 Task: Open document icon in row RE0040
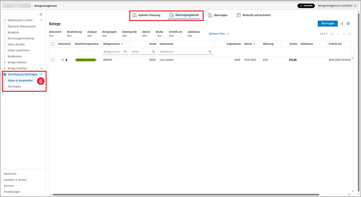click(63, 60)
